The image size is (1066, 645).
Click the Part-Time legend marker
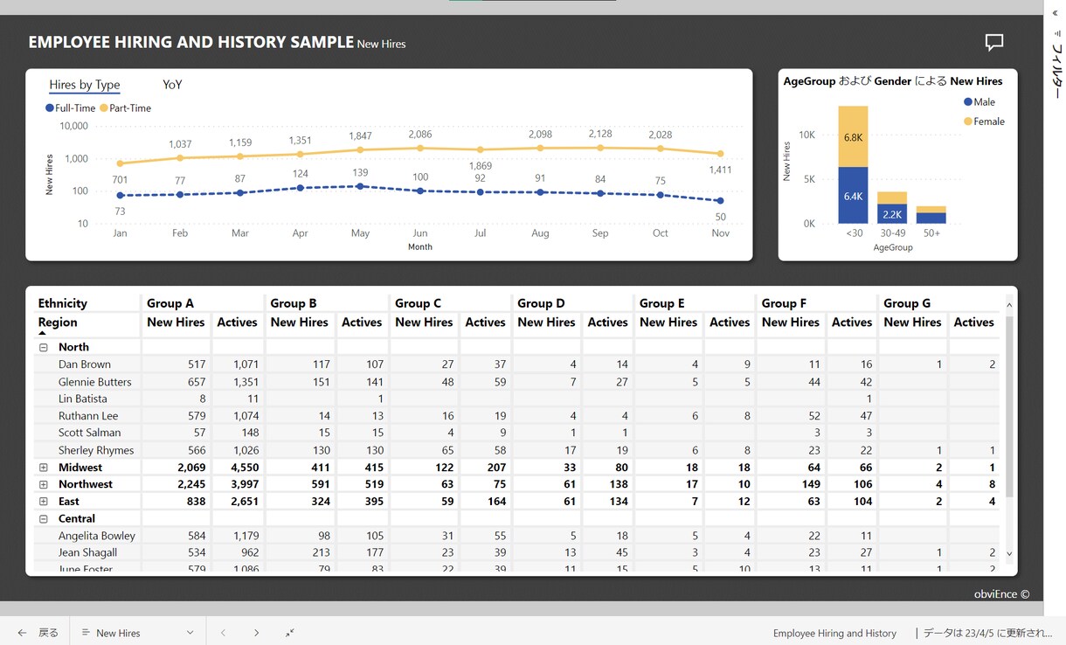[104, 108]
